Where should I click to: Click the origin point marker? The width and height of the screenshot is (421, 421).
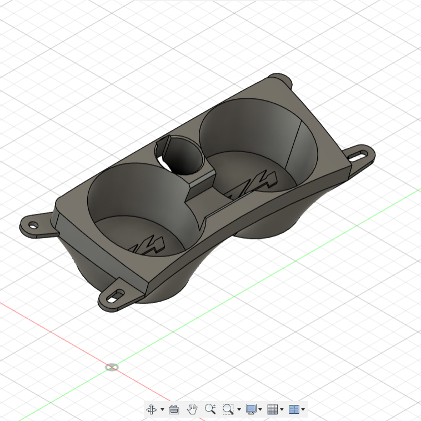112,367
